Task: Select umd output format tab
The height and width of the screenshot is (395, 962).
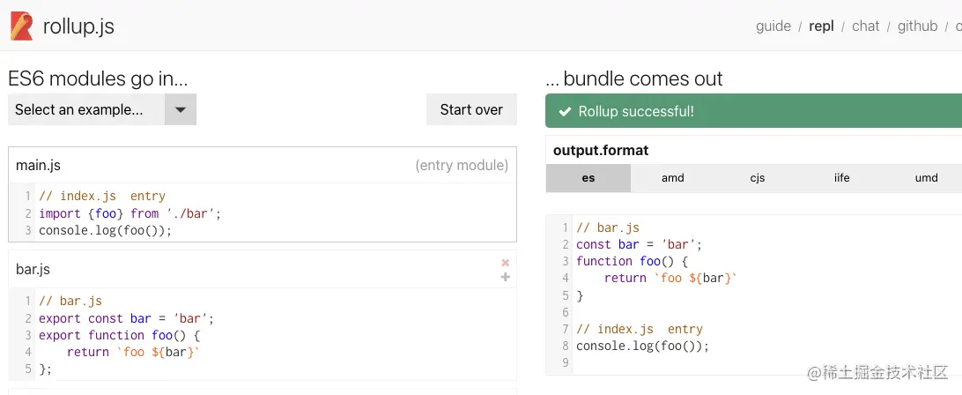Action: click(927, 178)
